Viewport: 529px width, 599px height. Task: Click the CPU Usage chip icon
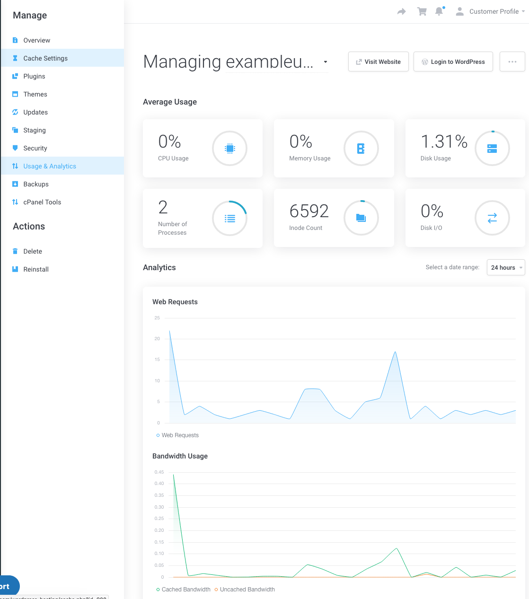229,149
